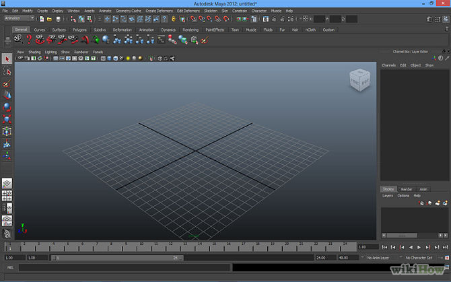Open the Skeleton menu

[211, 11]
